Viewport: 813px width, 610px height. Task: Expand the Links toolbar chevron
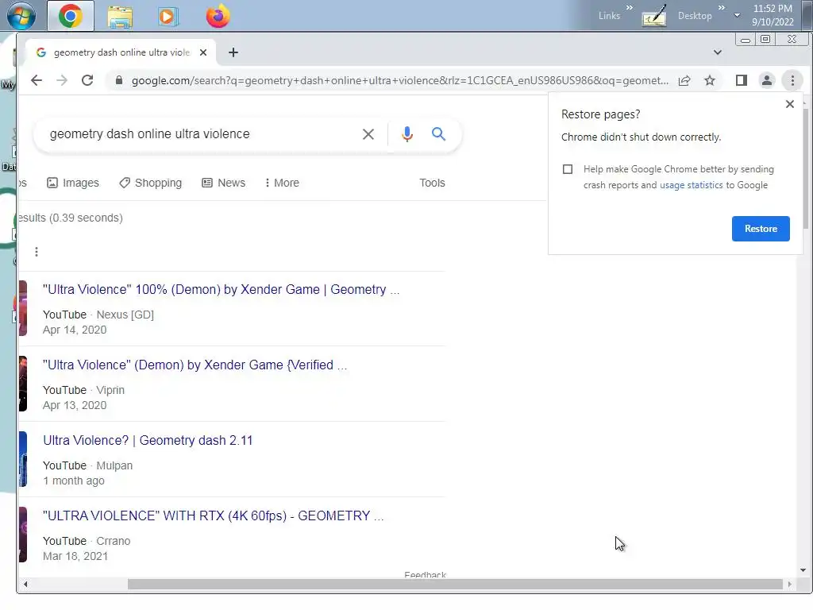(630, 8)
